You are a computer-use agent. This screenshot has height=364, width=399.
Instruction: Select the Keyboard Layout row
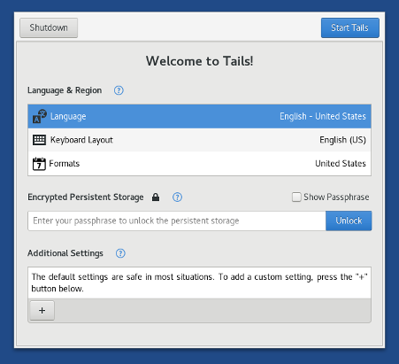[x=199, y=140]
